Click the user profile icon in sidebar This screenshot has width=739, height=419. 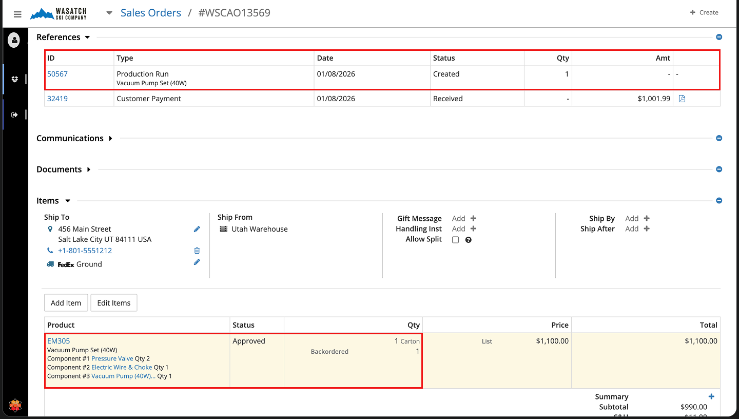14,40
